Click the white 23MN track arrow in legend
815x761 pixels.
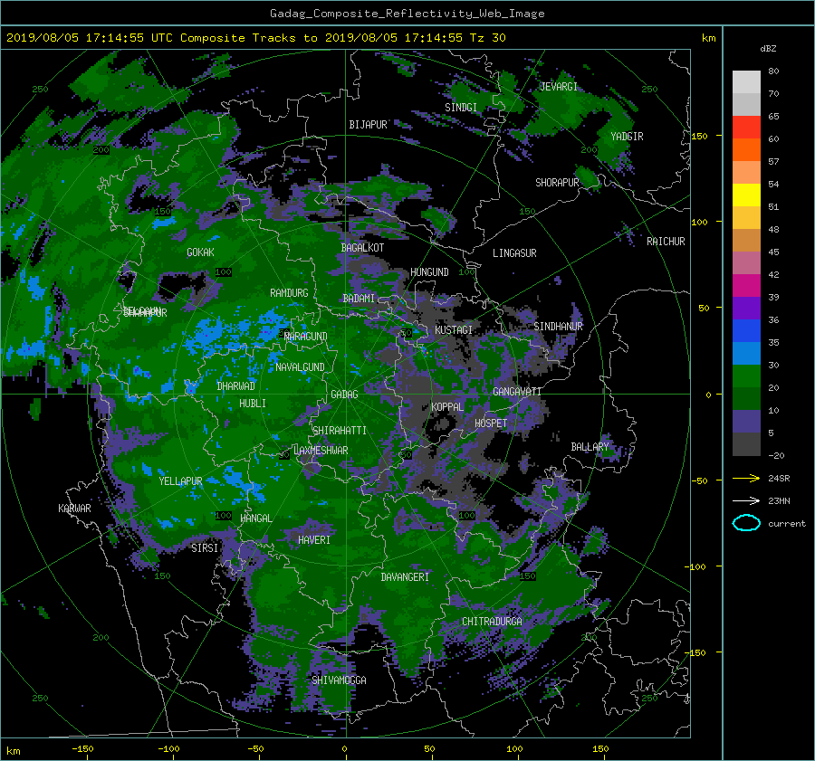tap(746, 500)
